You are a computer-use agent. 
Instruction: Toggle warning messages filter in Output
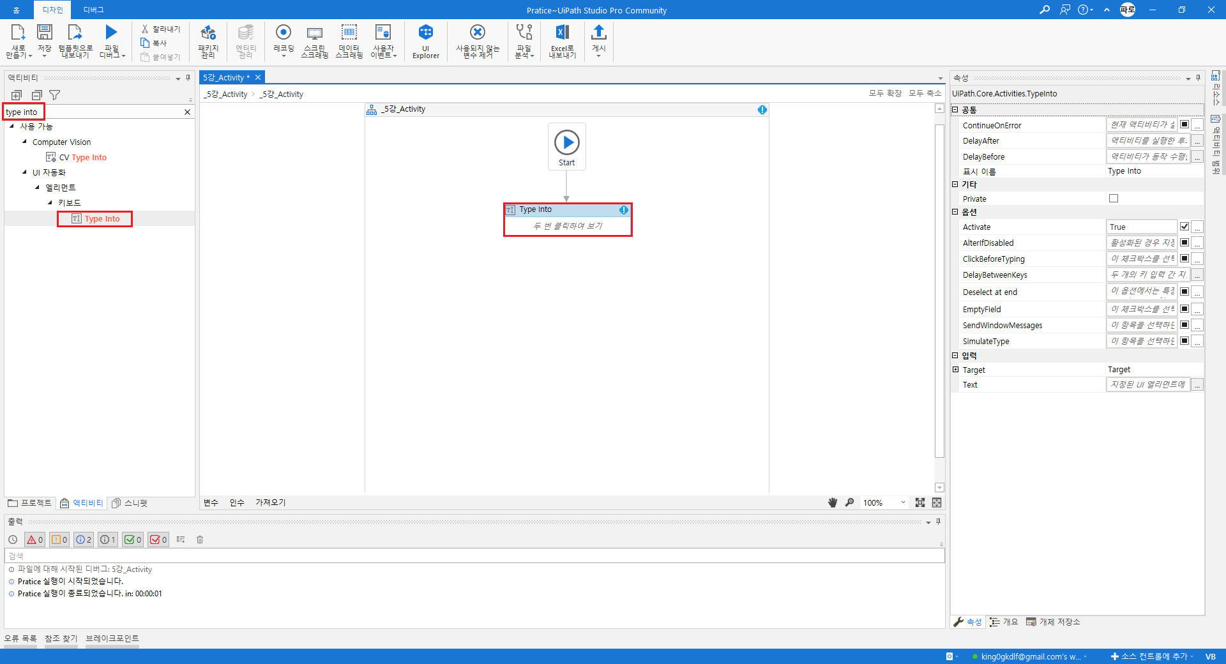coord(59,539)
